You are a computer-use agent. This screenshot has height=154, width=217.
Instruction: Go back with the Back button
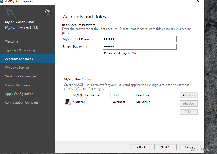141,147
